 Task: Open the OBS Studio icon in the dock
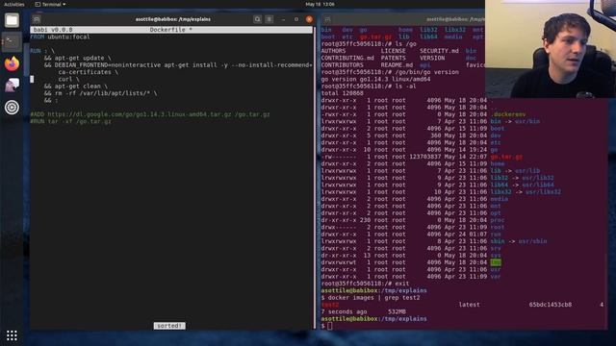(x=12, y=107)
